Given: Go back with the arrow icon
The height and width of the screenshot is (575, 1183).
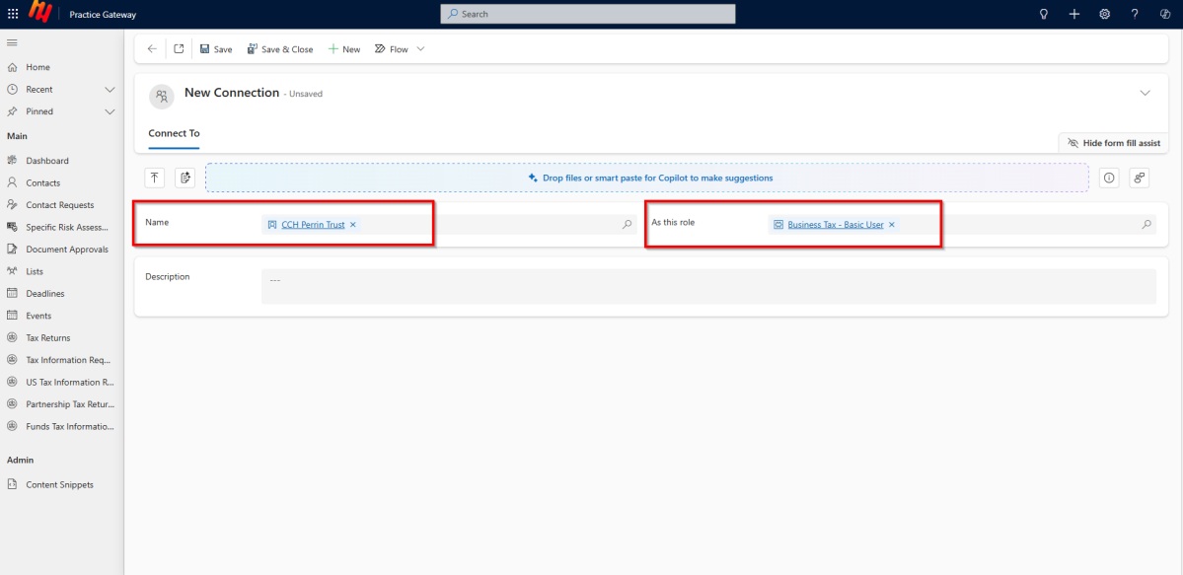Looking at the screenshot, I should 152,49.
